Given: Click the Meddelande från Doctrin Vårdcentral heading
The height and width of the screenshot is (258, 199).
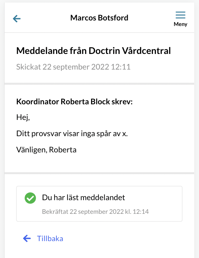Looking at the screenshot, I should 94,51.
